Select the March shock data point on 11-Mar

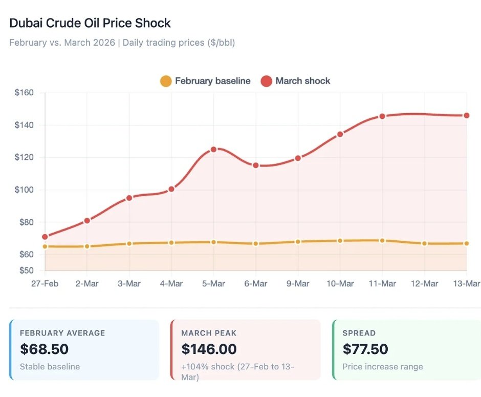click(x=382, y=116)
